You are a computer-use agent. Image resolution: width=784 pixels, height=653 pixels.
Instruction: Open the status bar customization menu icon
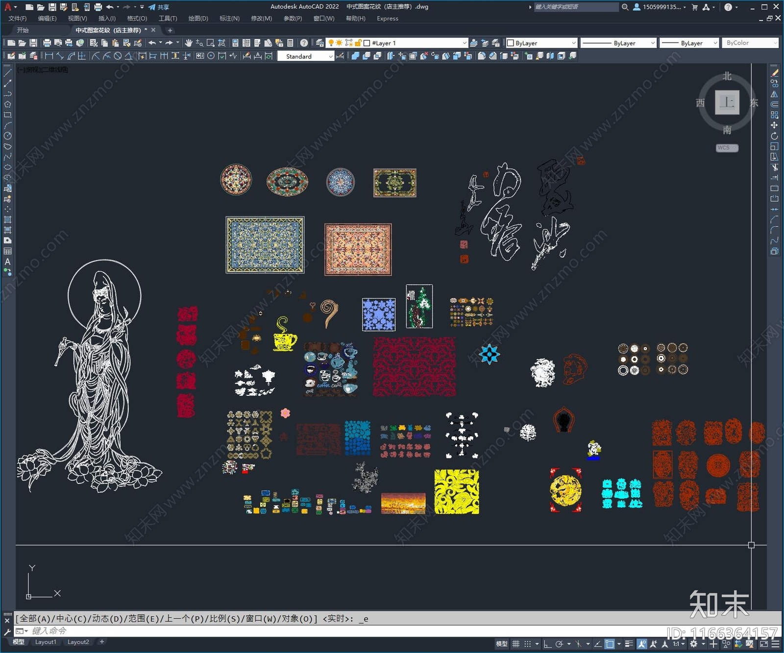[776, 644]
